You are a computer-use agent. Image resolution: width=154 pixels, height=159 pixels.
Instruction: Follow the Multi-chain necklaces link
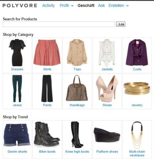(137, 153)
